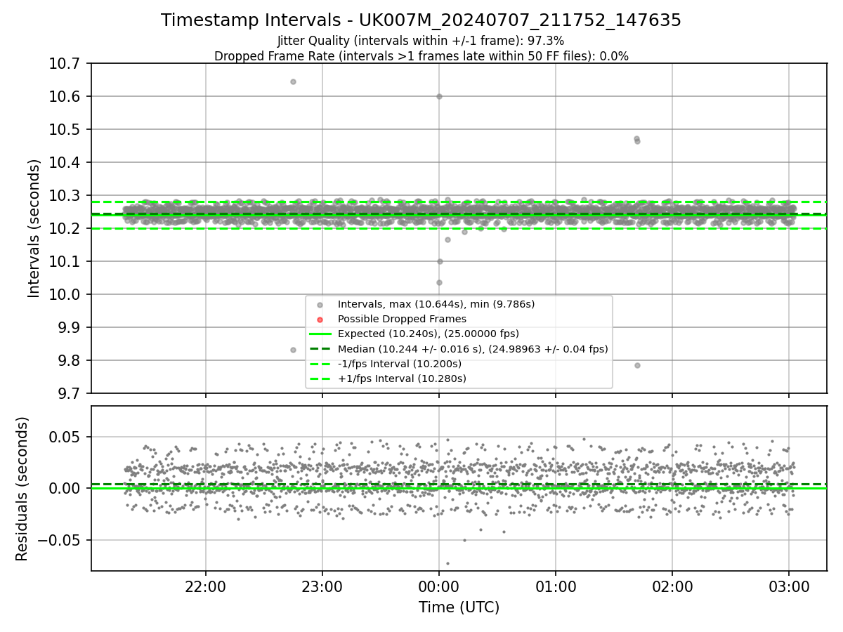Click the plot title Timestamp Intervals
The width and height of the screenshot is (843, 632).
pos(421,20)
